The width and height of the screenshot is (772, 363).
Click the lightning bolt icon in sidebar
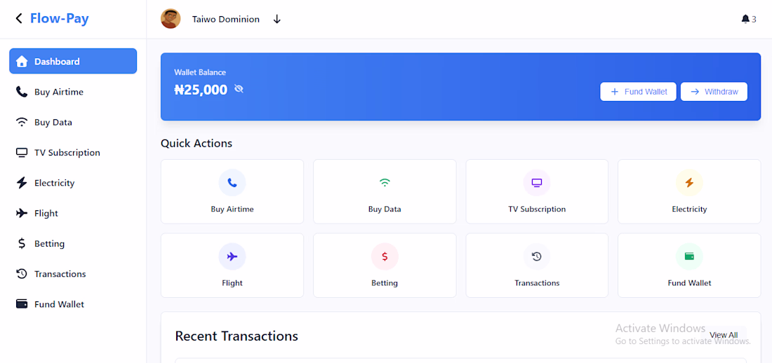pos(22,183)
